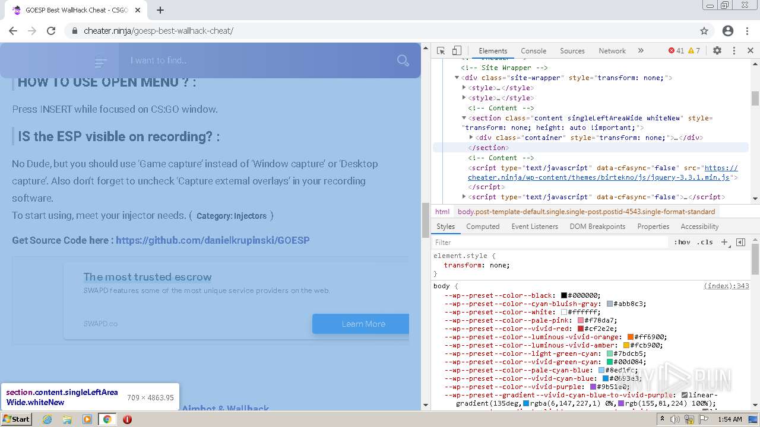
Task: Collapse the section content node
Action: coord(464,118)
